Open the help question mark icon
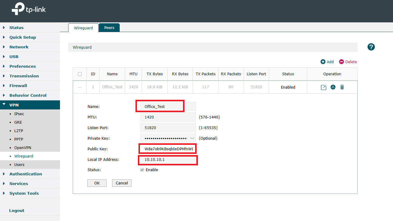The height and width of the screenshot is (221, 393). 371,47
